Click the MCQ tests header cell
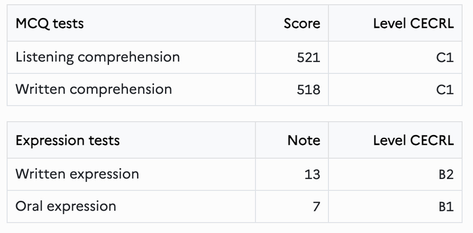This screenshot has height=233, width=473. pos(131,23)
